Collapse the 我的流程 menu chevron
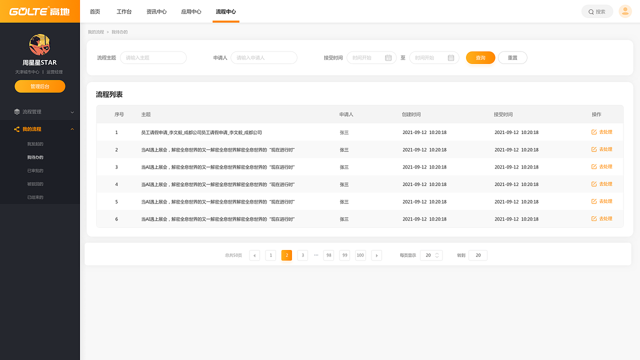 point(72,129)
